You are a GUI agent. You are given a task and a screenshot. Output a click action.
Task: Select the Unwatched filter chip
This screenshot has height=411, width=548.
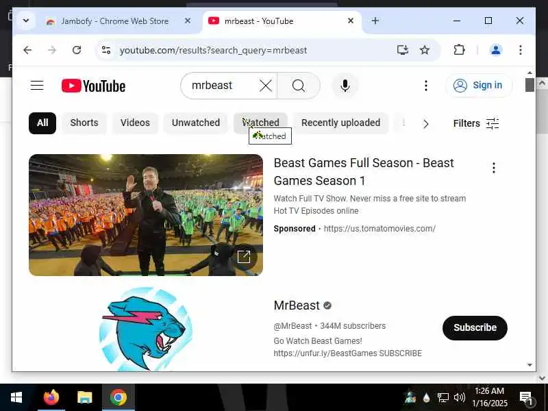(x=196, y=123)
